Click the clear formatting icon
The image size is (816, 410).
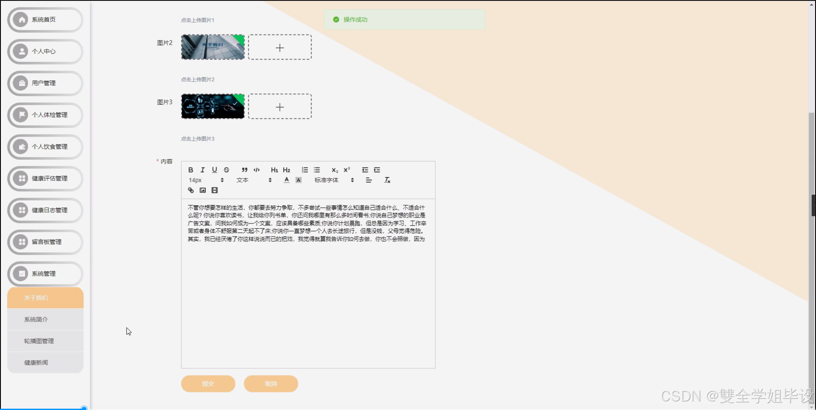click(x=387, y=180)
